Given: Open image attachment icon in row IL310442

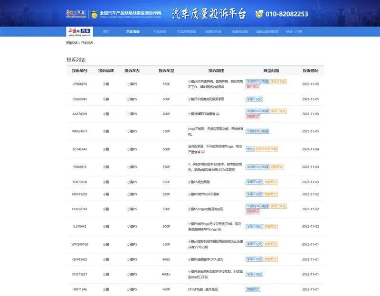Looking at the screenshot, I should click(219, 229).
